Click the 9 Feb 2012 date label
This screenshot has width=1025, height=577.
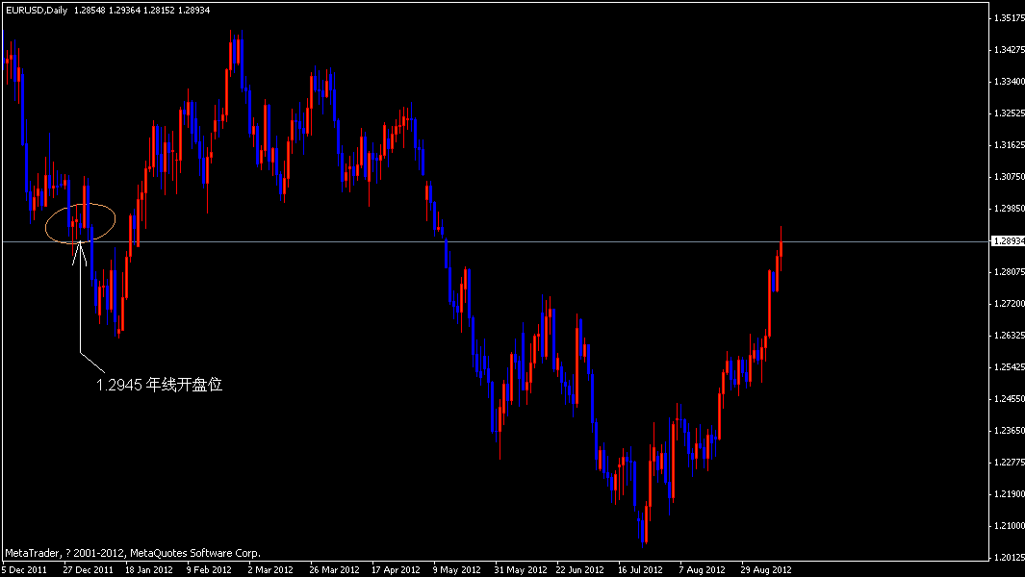[x=209, y=570]
